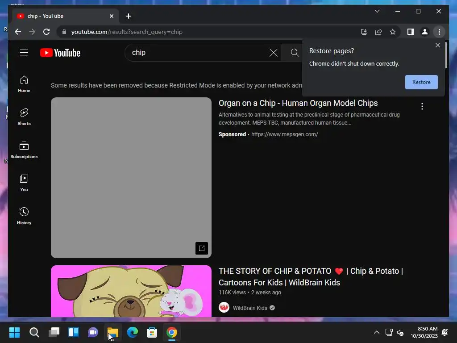Open You section in sidebar

click(24, 183)
